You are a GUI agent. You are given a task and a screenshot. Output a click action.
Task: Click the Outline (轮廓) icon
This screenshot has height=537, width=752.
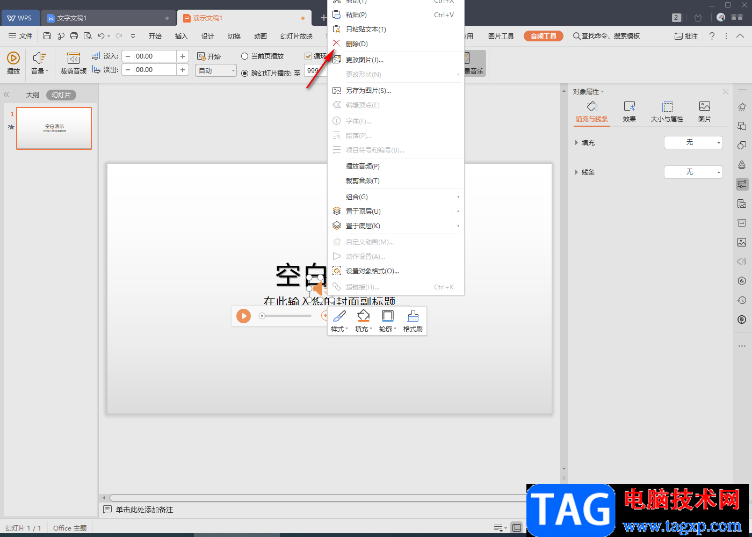pos(387,316)
